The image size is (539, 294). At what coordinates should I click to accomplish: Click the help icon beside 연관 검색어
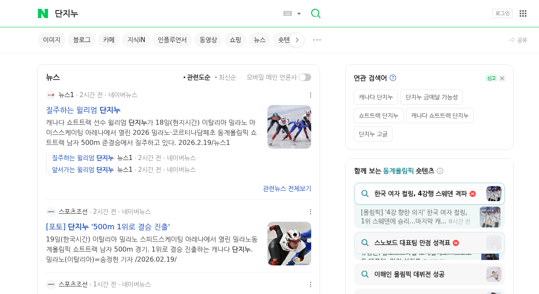(x=393, y=77)
